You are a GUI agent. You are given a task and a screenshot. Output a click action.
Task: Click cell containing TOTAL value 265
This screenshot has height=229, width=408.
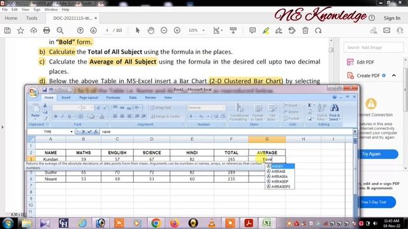pos(231,159)
